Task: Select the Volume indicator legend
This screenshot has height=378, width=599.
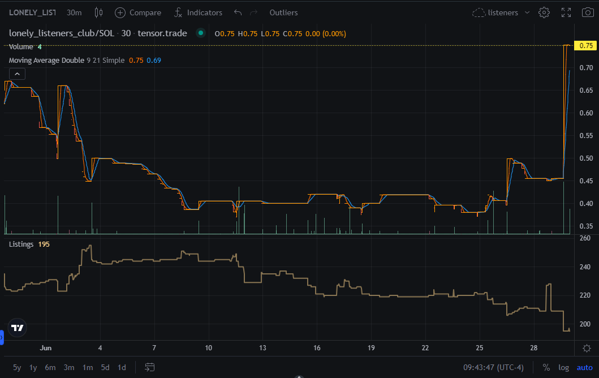Action: 21,46
